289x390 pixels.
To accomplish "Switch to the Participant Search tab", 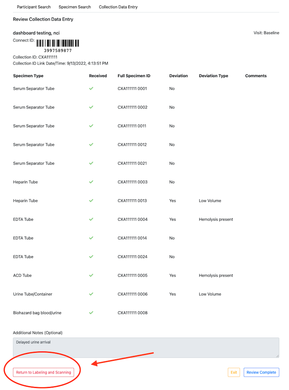I will click(x=34, y=7).
